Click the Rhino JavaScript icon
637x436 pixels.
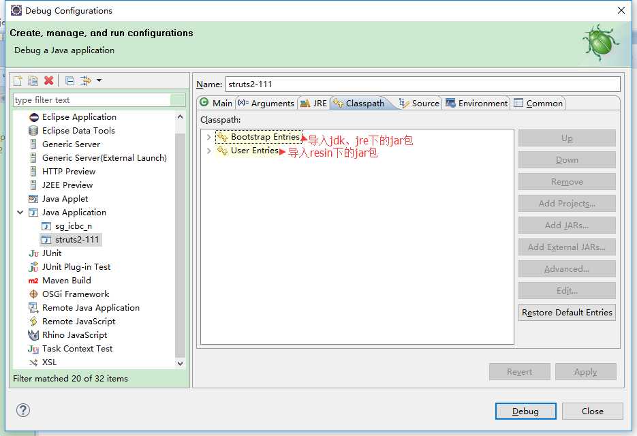tap(33, 335)
